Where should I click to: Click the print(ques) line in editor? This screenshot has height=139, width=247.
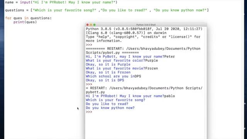coord(25,22)
